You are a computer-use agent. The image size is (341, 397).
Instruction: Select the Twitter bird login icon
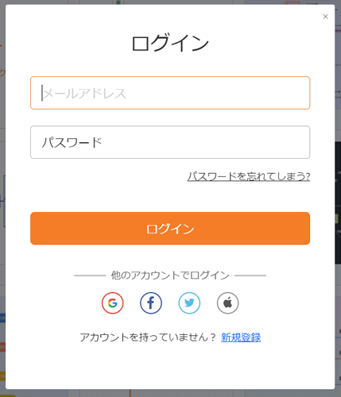189,303
